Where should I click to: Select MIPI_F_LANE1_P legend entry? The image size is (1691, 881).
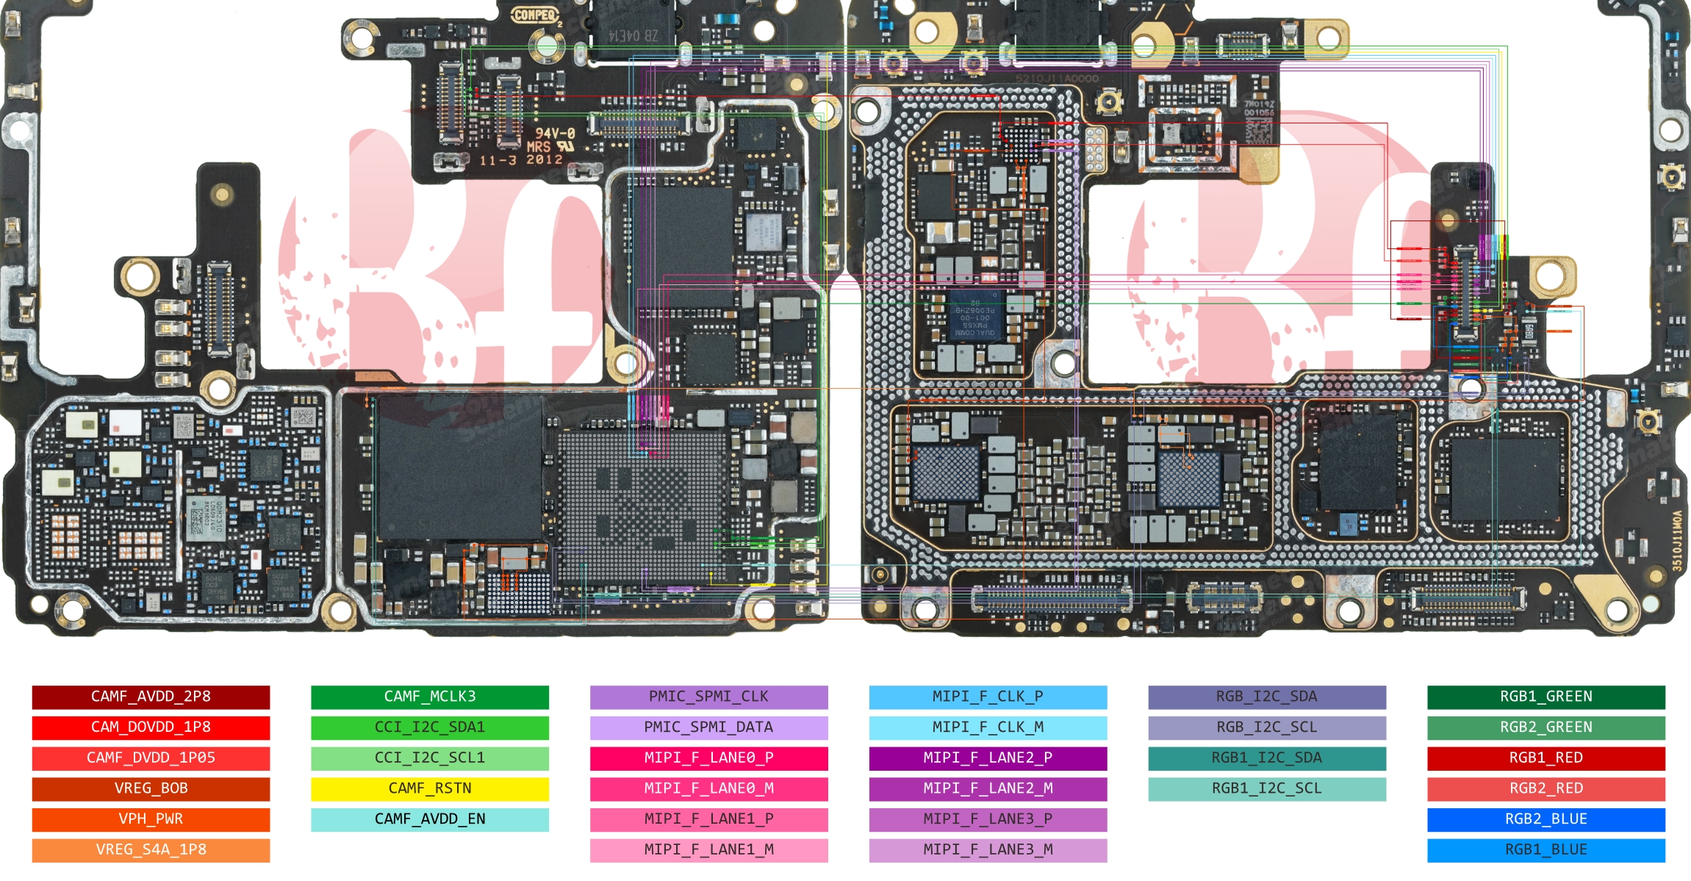coord(709,819)
